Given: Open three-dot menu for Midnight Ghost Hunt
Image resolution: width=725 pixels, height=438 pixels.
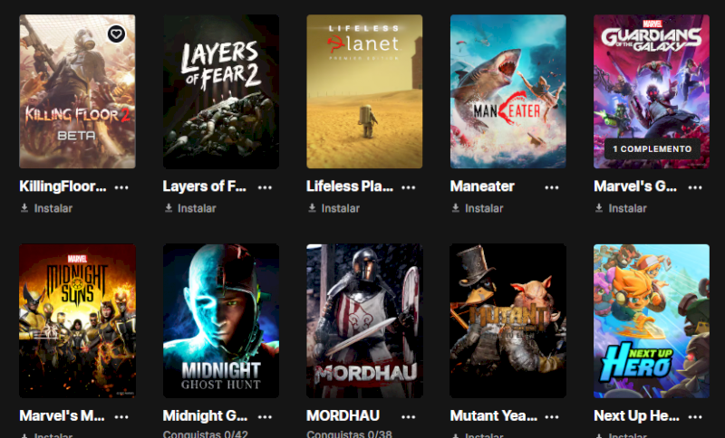Looking at the screenshot, I should click(265, 417).
